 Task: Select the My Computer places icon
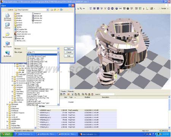tap(8, 44)
